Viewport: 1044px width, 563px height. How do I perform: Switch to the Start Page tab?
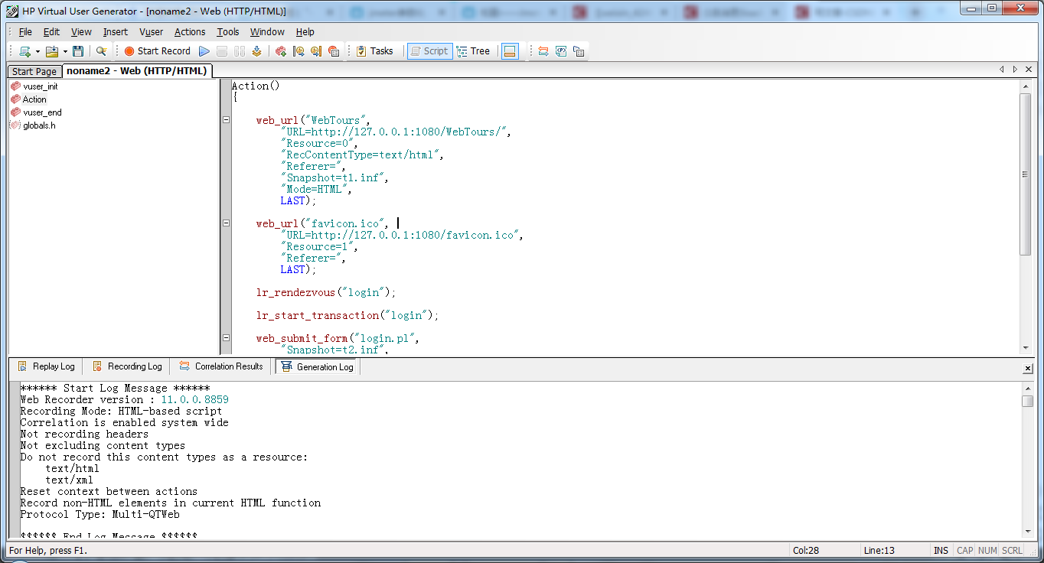pyautogui.click(x=34, y=71)
